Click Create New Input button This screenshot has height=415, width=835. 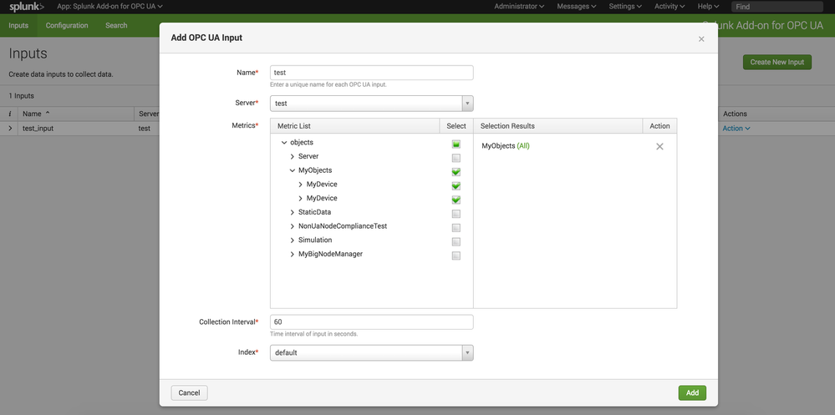[777, 63]
